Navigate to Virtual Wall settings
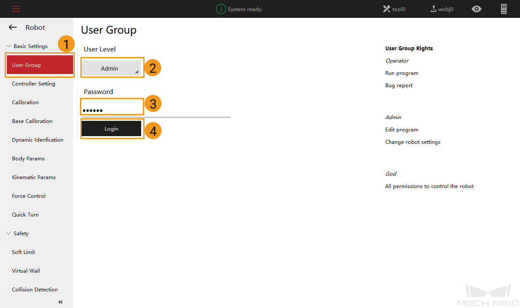 click(26, 271)
